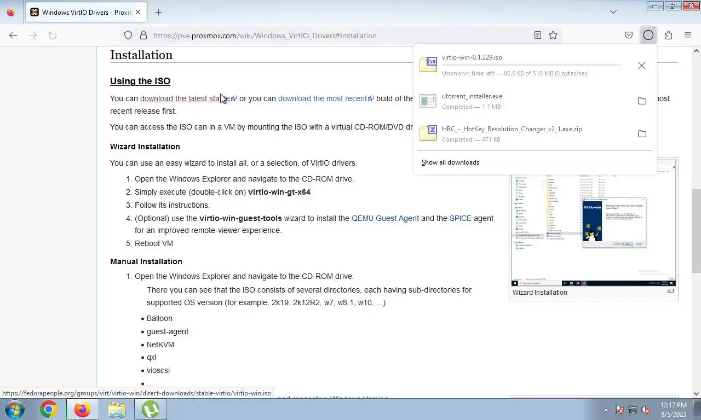Viewport: 701px width, 420px height.
Task: Open the Pocket save icon
Action: [x=629, y=36]
